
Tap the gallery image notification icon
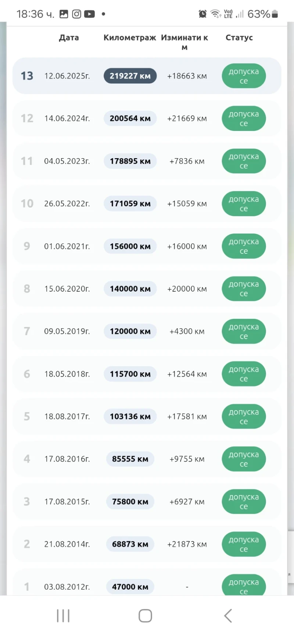64,14
